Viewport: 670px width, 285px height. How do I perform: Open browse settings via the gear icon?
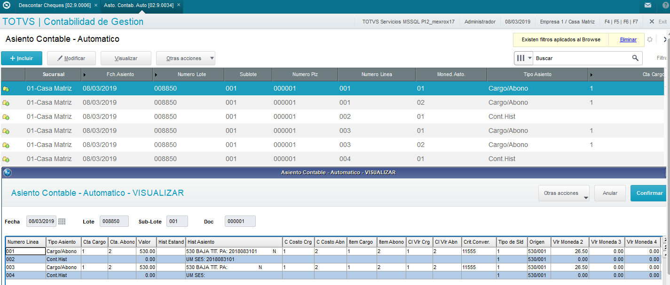pyautogui.click(x=650, y=39)
